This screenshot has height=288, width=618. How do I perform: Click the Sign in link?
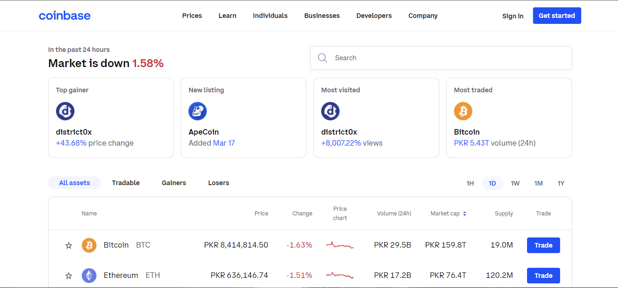513,16
